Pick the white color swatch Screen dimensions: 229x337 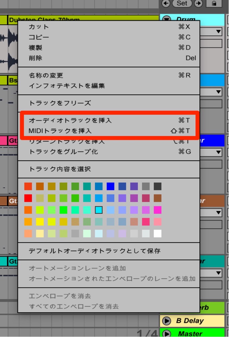pyautogui.click(x=158, y=234)
